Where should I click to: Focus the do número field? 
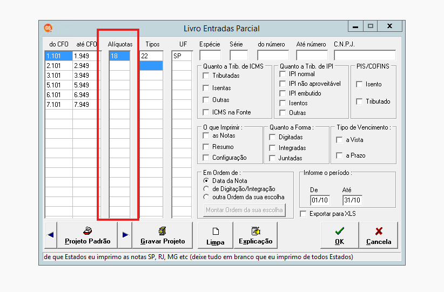273,55
